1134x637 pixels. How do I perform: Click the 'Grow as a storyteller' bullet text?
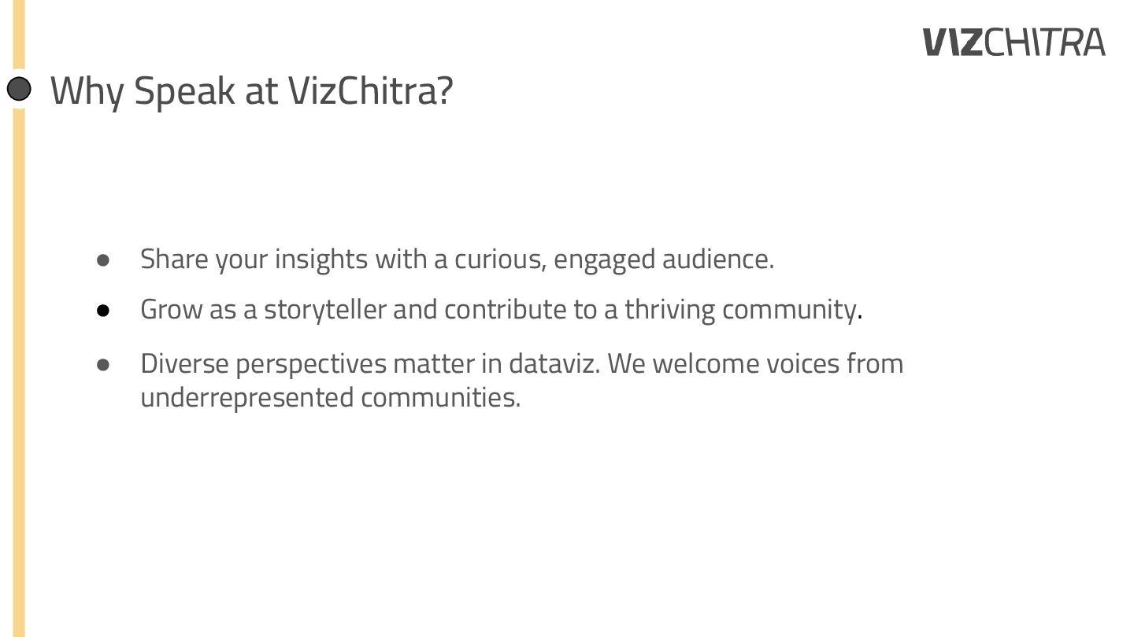tap(502, 310)
